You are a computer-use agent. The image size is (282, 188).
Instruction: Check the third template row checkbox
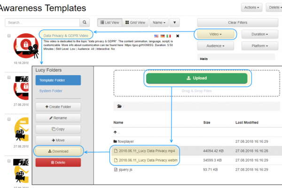9,119
